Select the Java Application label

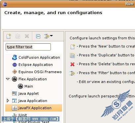click(x=33, y=101)
